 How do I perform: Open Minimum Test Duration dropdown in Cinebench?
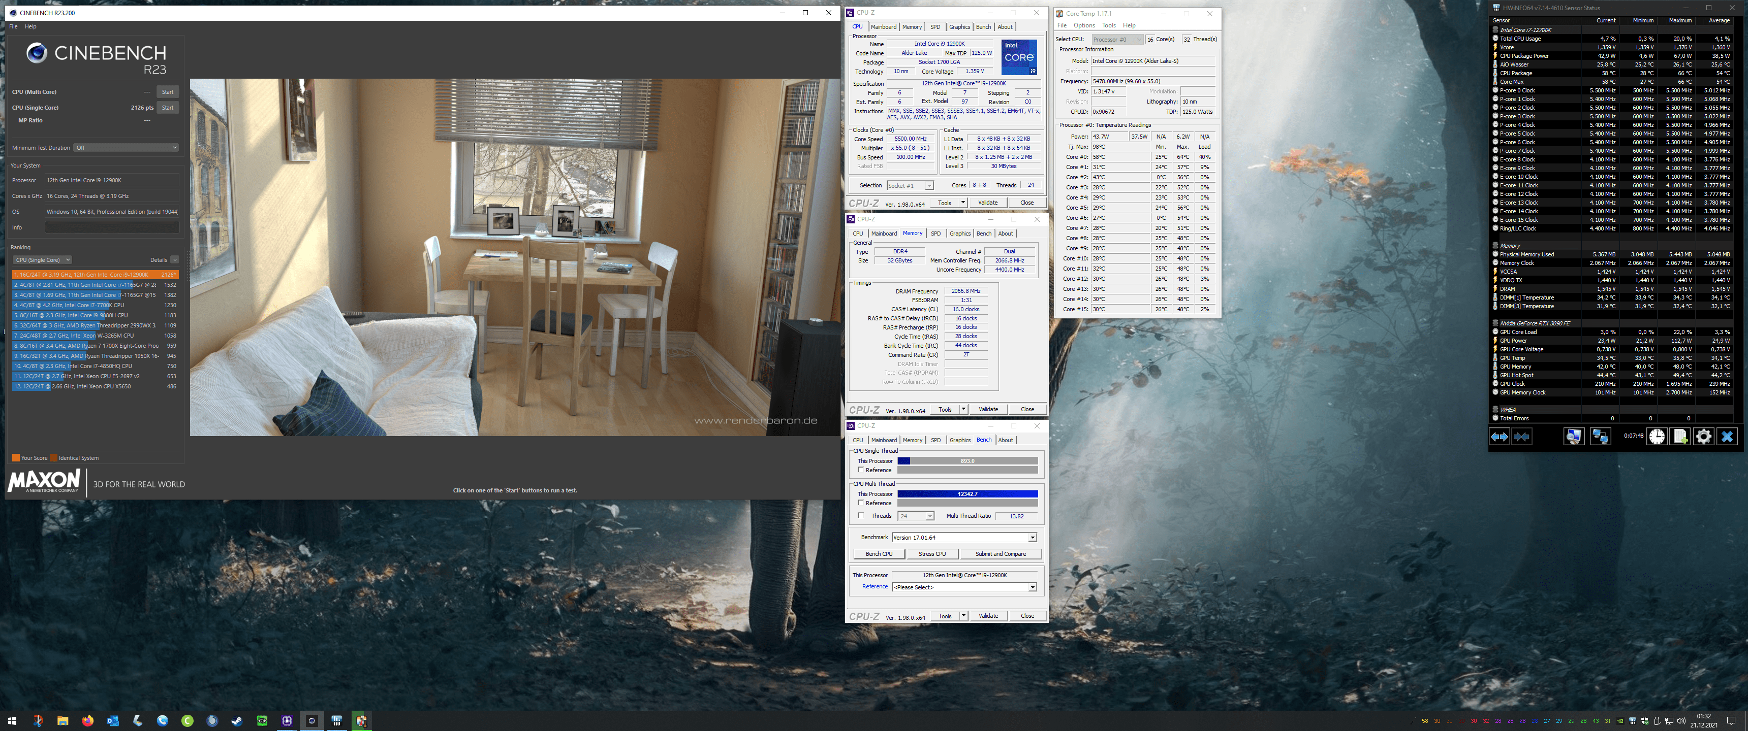[126, 147]
